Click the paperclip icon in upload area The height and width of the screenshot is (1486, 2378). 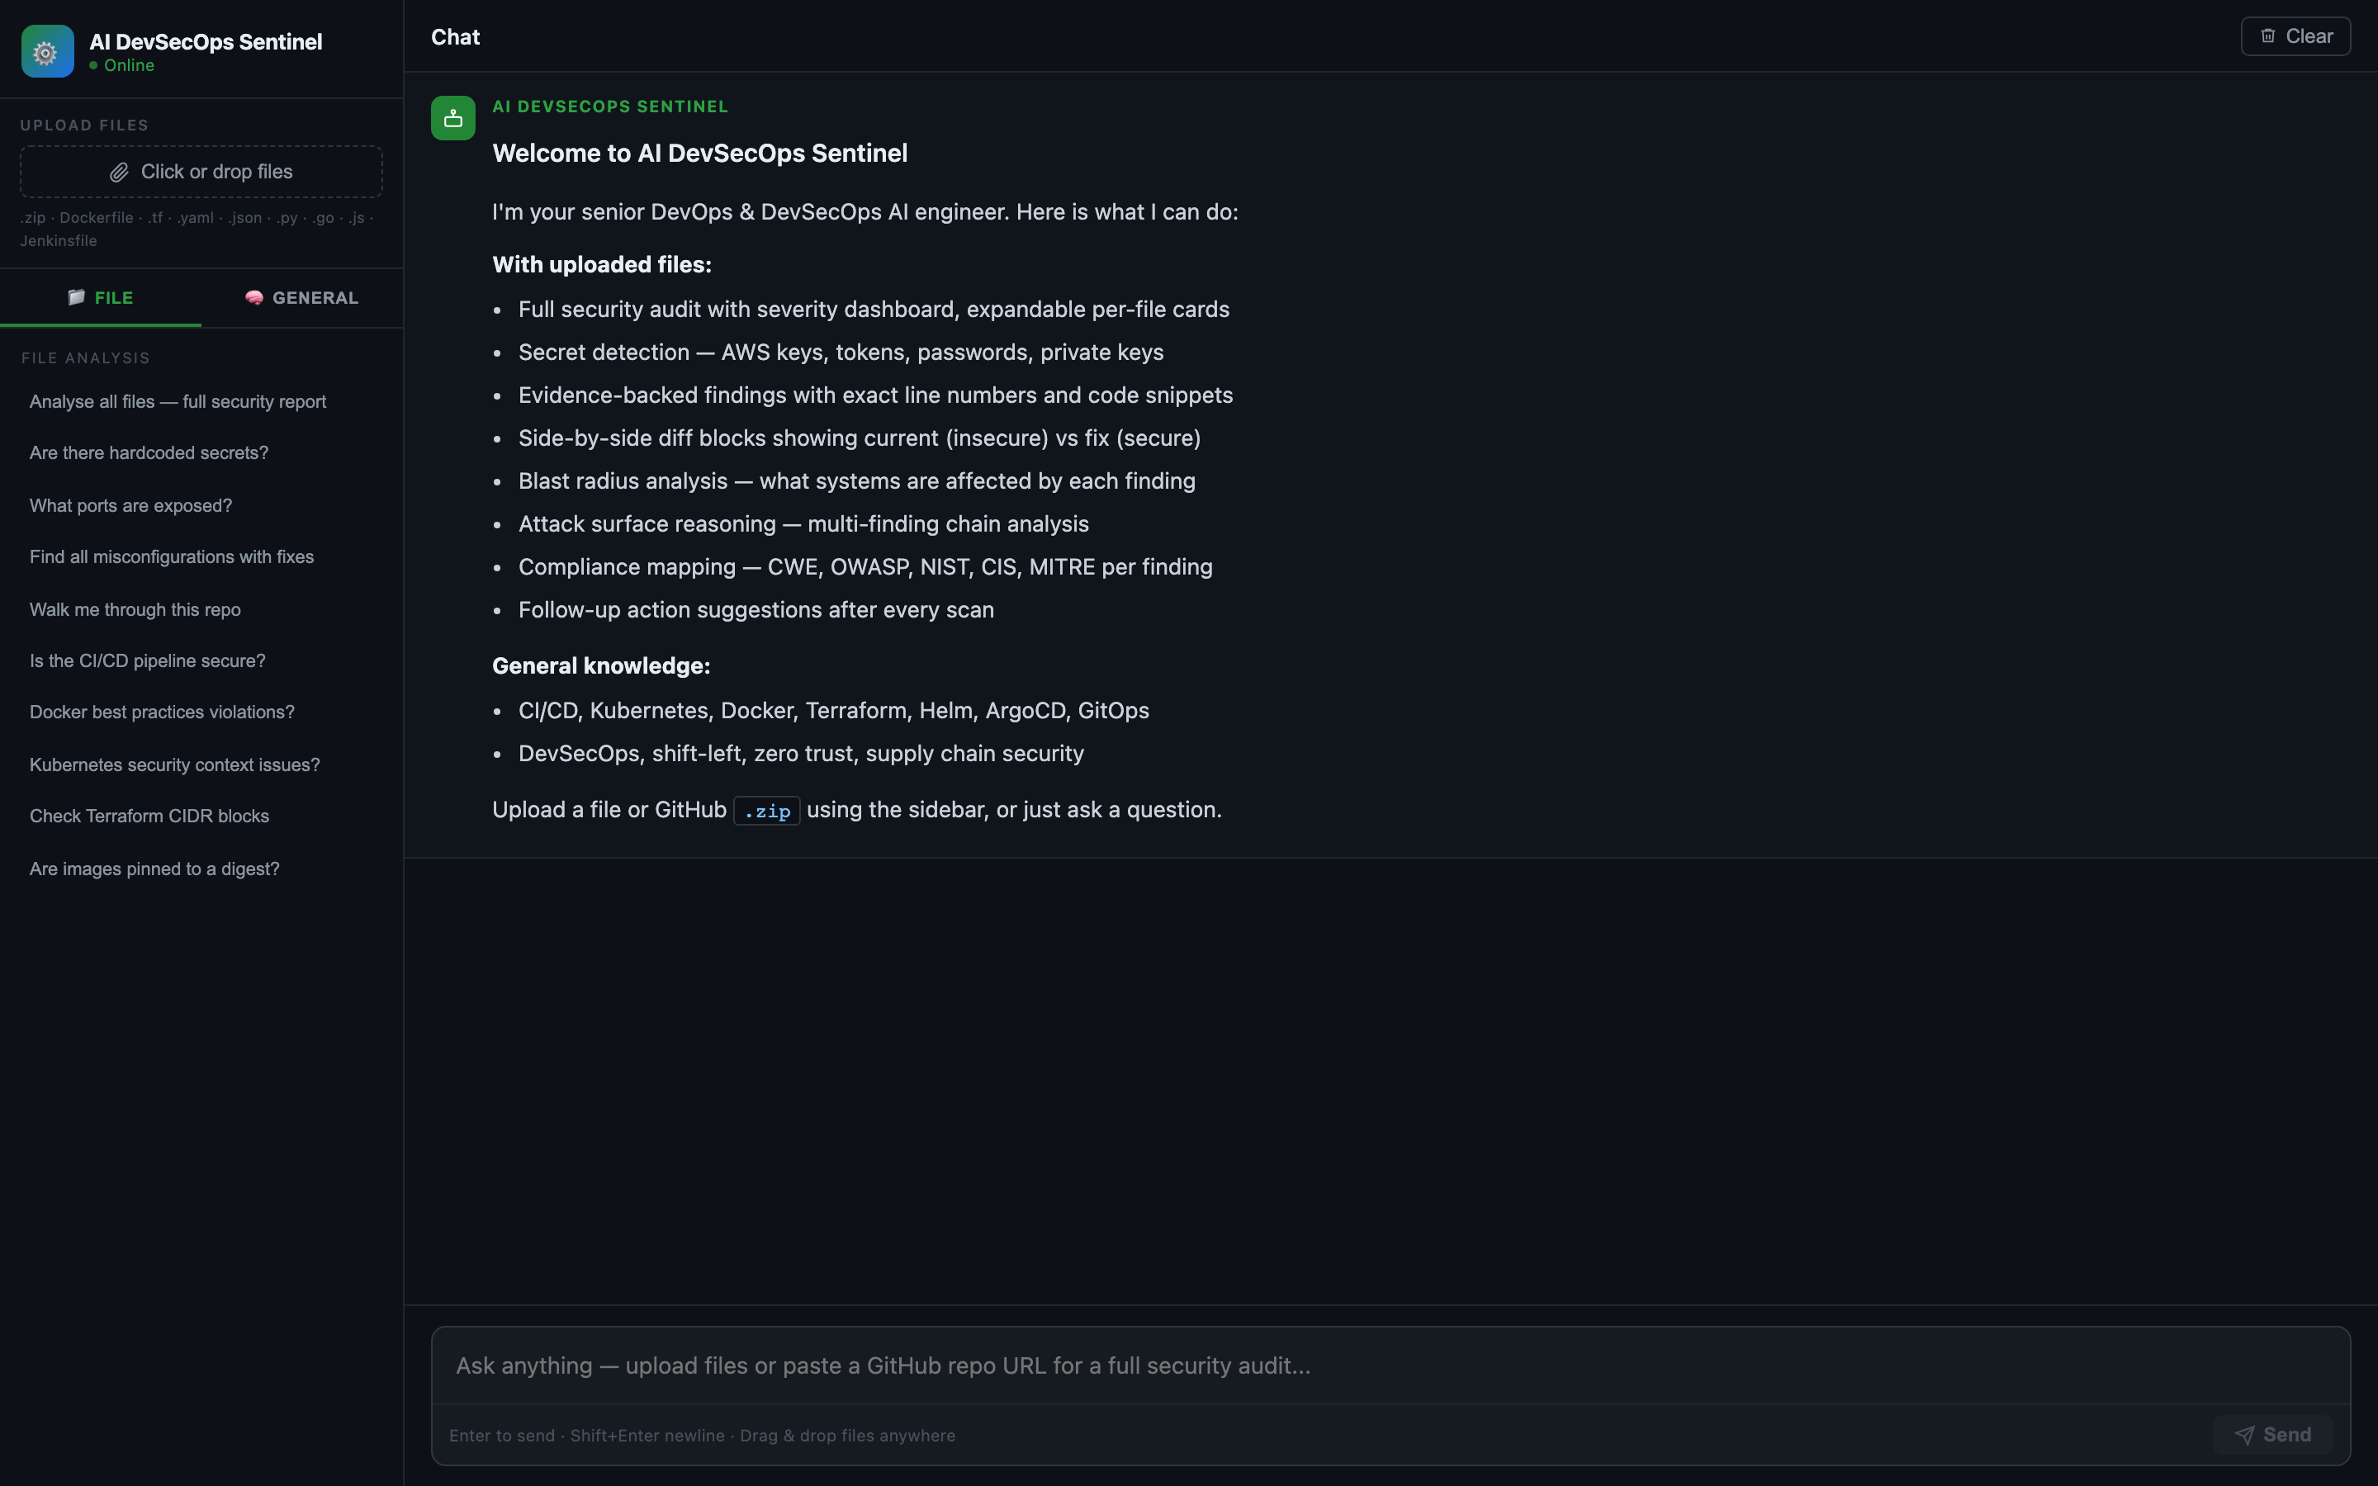119,172
